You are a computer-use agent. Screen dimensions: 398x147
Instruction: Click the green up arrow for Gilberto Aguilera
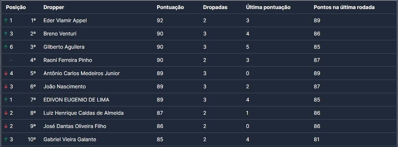click(x=5, y=47)
